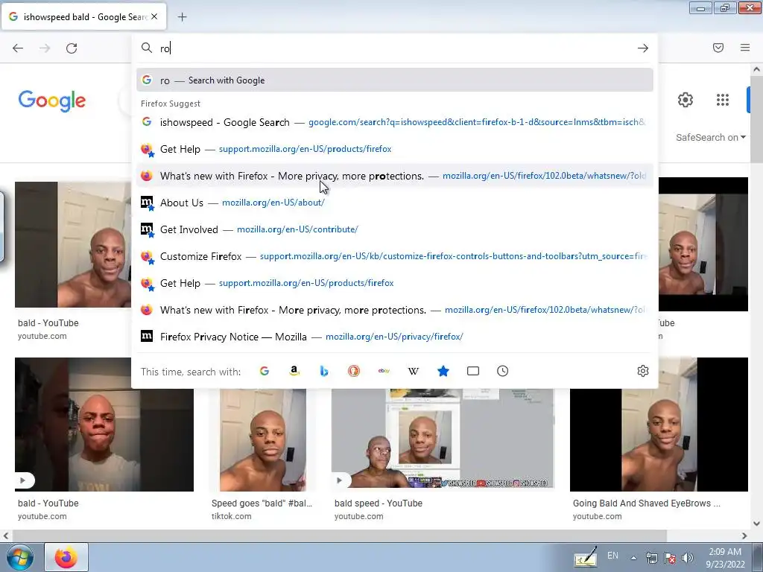Go back with the browser back arrow

[x=18, y=48]
